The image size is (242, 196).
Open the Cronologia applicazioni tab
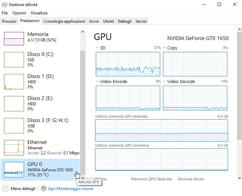[64, 21]
